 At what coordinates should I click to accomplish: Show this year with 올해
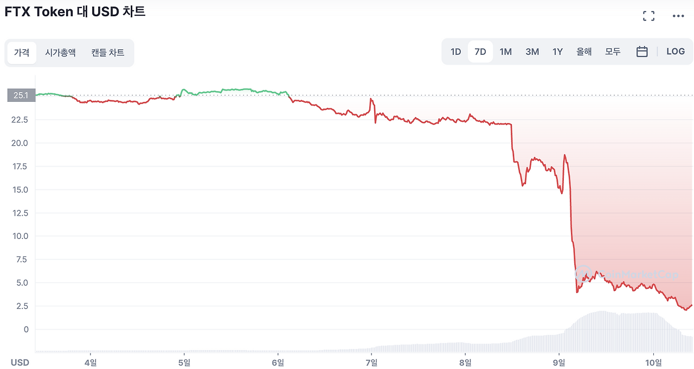tap(584, 51)
